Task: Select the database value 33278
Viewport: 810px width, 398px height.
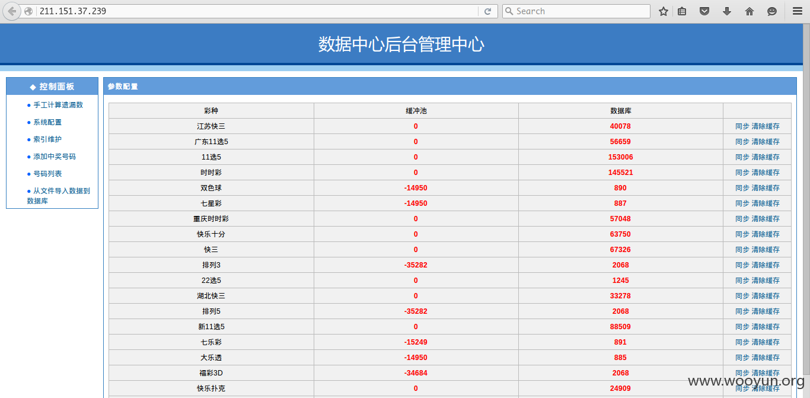Action: point(620,296)
